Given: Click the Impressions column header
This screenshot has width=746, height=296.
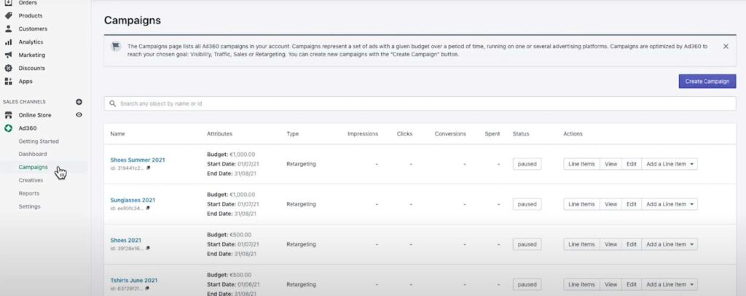Looking at the screenshot, I should tap(363, 133).
